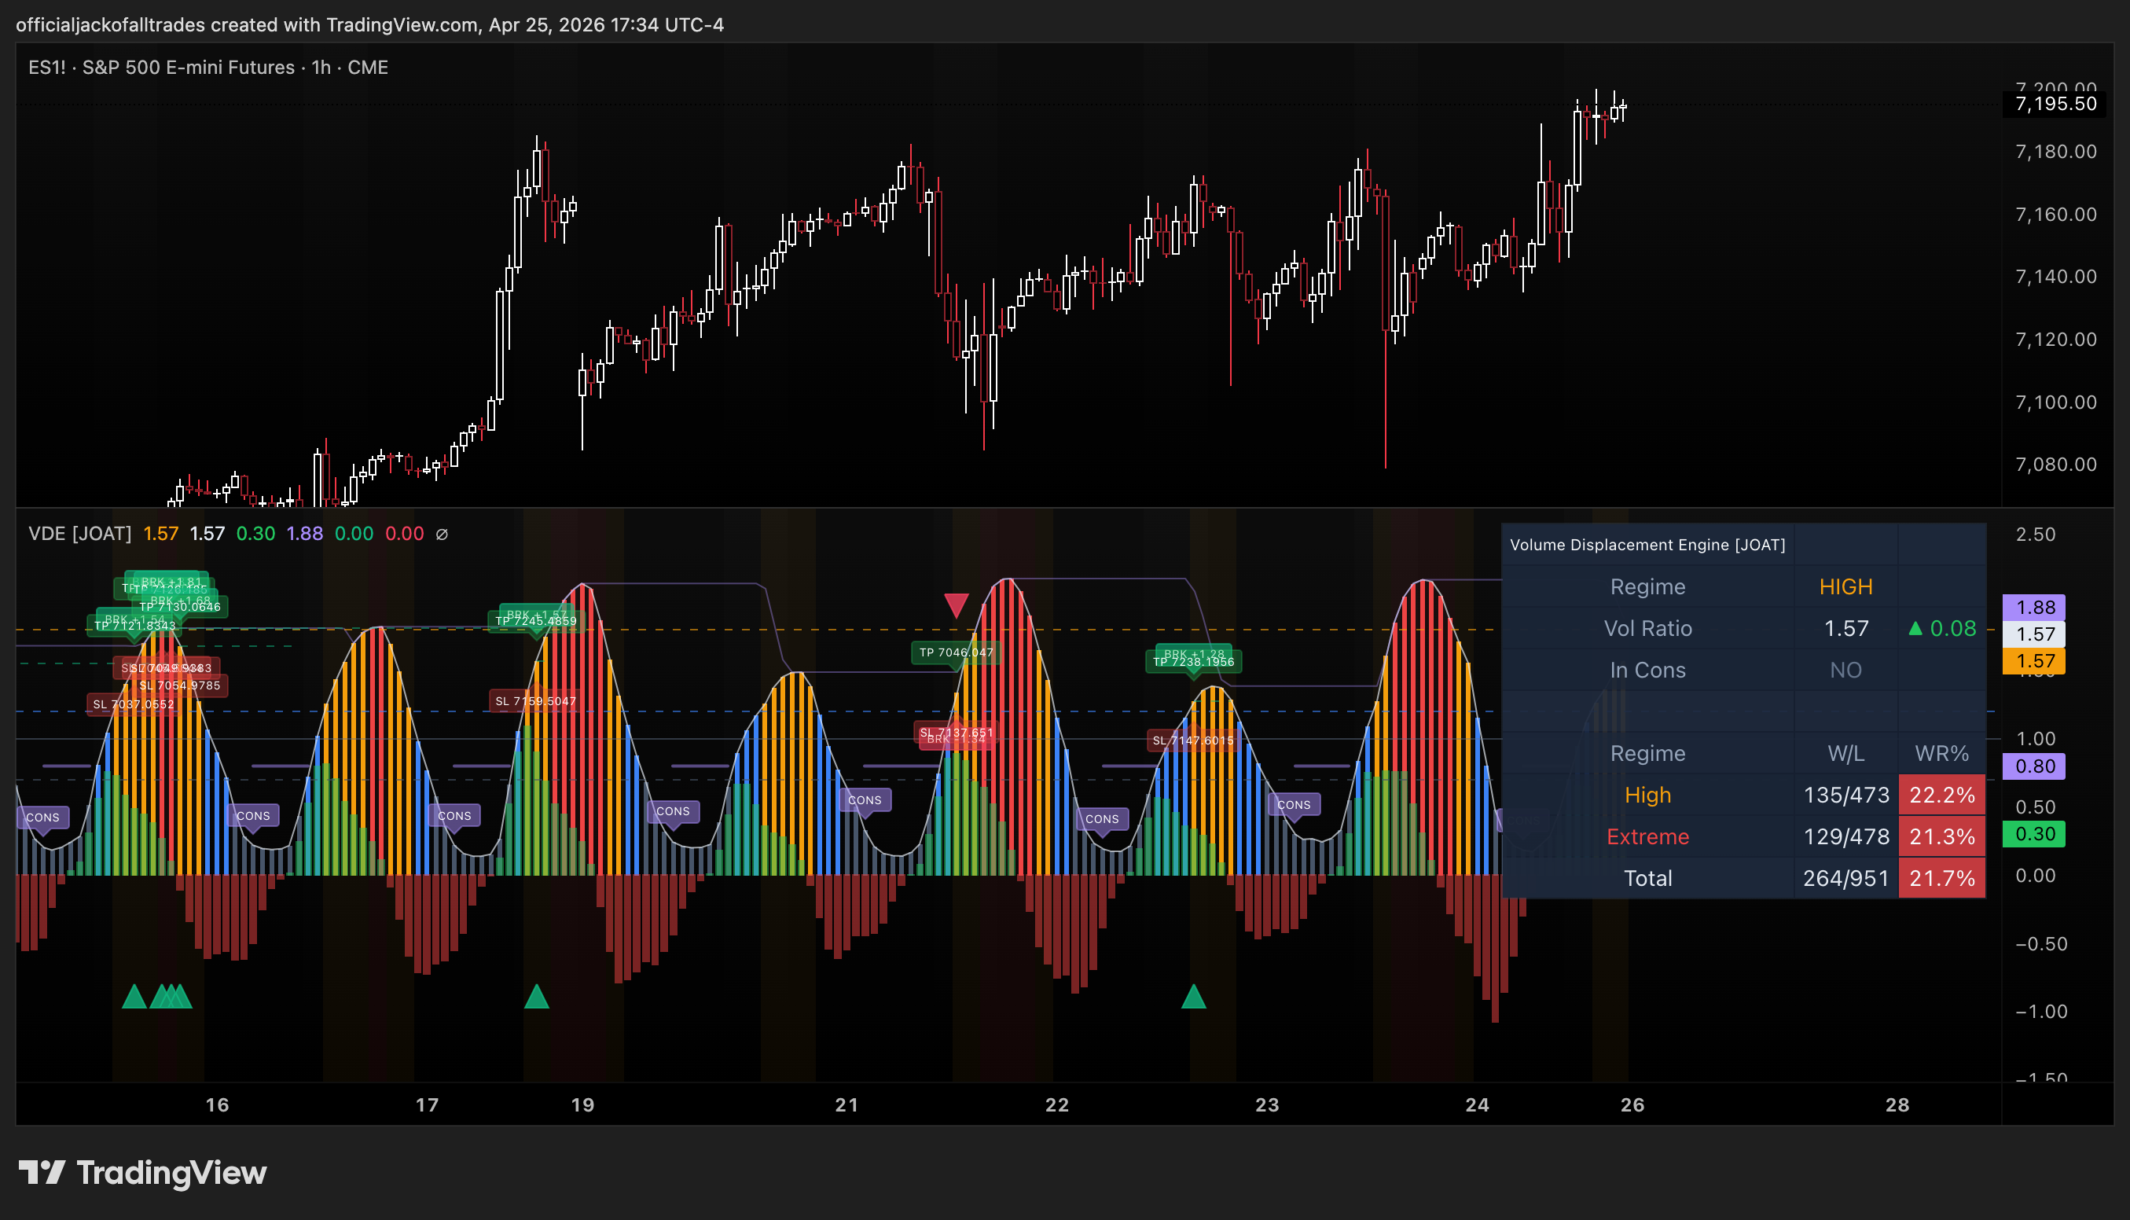Click the HIGH regime value in table

pyautogui.click(x=1845, y=586)
